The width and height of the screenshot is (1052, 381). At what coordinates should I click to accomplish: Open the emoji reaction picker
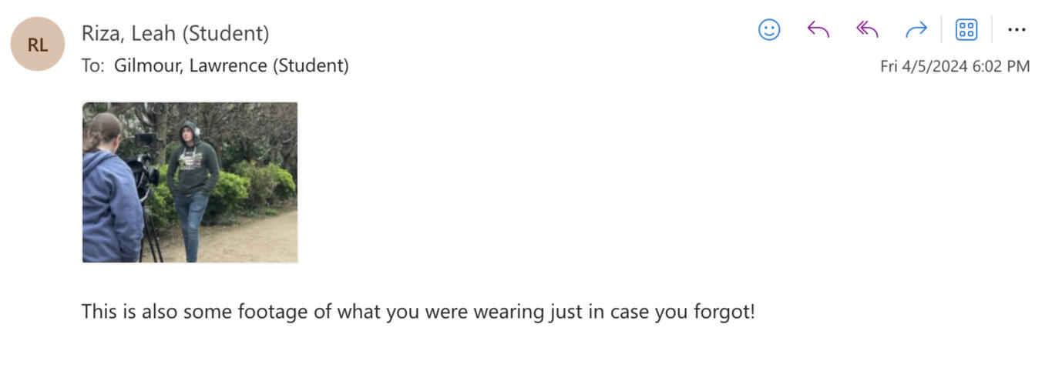pyautogui.click(x=769, y=30)
